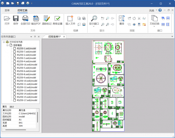
Task: Click the left arrow previous view icon
Action: (112, 18)
